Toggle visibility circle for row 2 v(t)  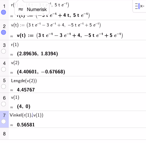coord(4,32)
